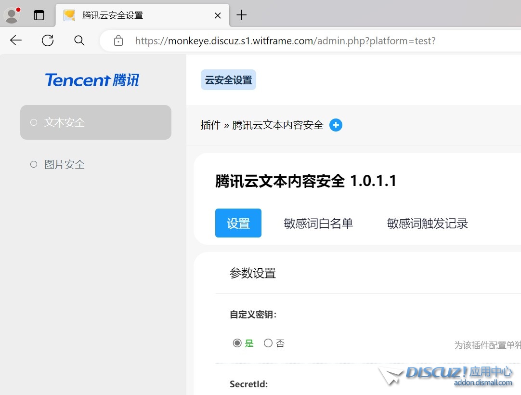The width and height of the screenshot is (521, 395).
Task: Select 是 for 自定义密钥
Action: (x=237, y=343)
